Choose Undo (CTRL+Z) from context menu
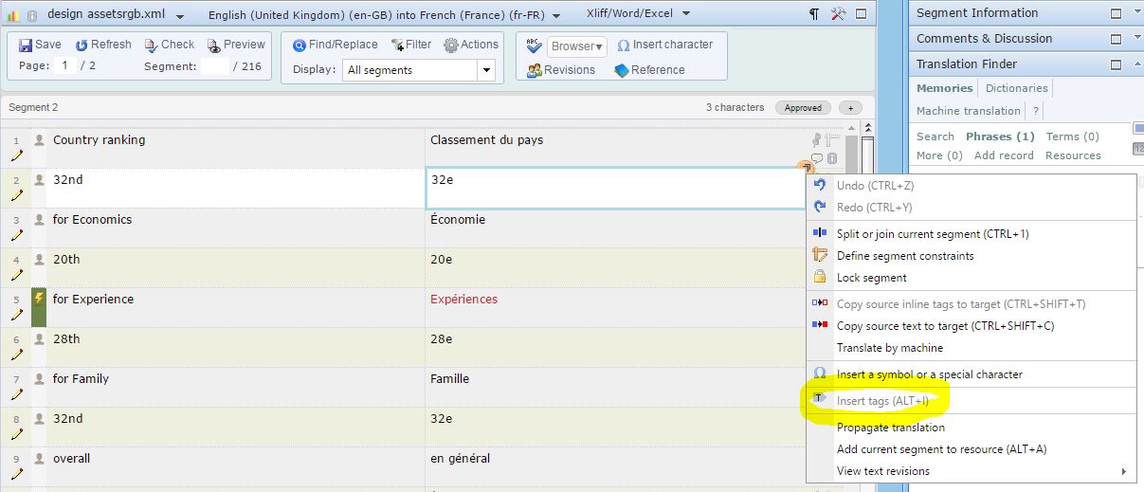The height and width of the screenshot is (492, 1144). pyautogui.click(x=971, y=186)
